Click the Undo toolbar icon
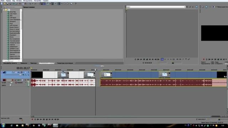 30,4
